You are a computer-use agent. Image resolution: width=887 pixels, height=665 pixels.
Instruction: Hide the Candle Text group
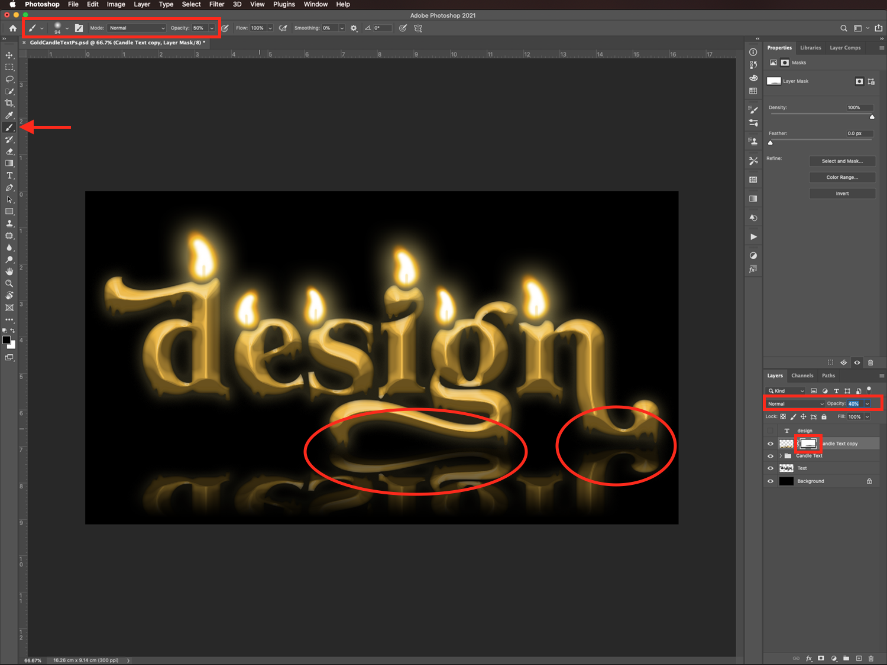tap(771, 456)
